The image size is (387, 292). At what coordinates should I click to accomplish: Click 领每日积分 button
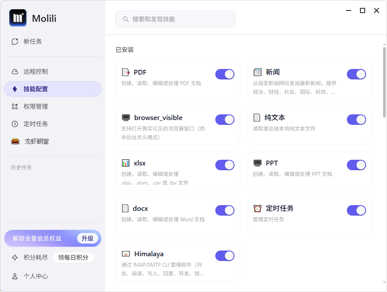[x=73, y=258]
